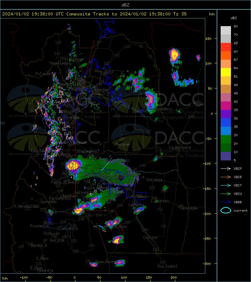Click the Cochico map label
Viewport: 251px width, 282px height.
point(150,237)
